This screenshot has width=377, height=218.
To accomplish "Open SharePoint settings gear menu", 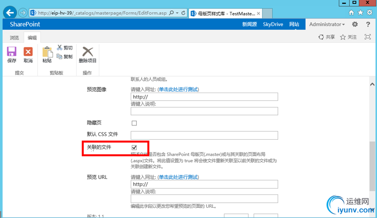I will pyautogui.click(x=355, y=24).
